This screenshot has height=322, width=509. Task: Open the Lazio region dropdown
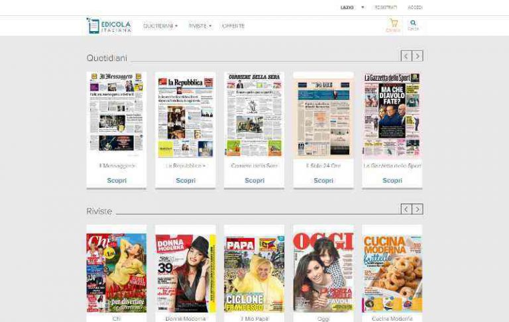(352, 7)
